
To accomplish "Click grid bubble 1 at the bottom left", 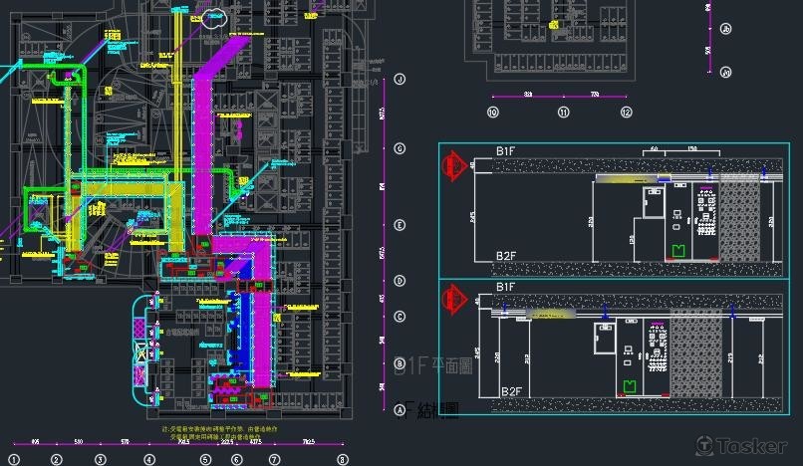I will [13, 459].
